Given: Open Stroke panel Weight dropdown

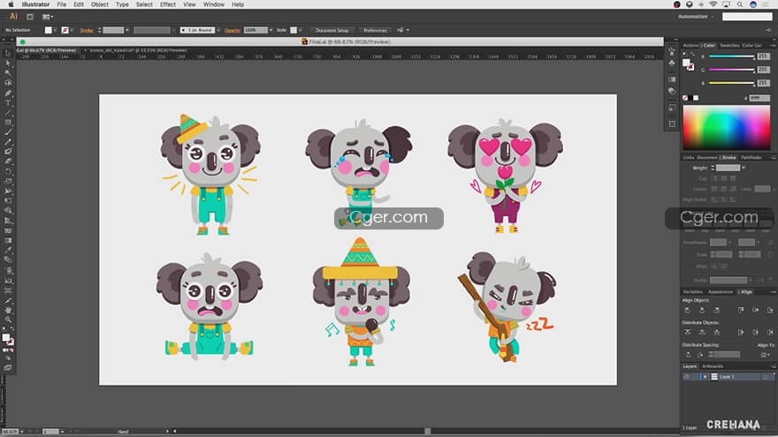Looking at the screenshot, I should tap(744, 168).
